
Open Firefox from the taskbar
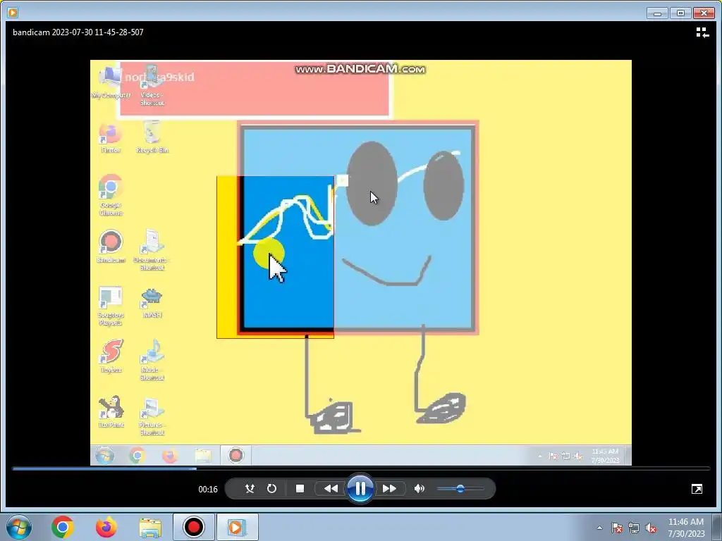(106, 527)
